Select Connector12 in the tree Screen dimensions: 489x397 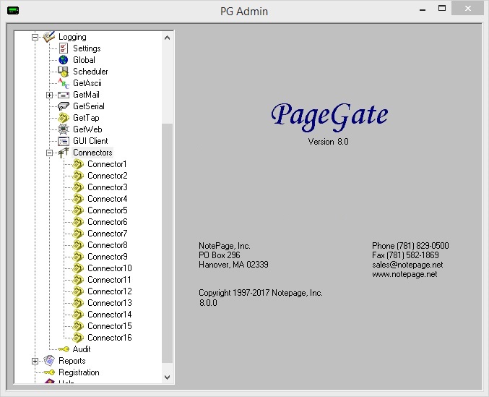pyautogui.click(x=110, y=291)
